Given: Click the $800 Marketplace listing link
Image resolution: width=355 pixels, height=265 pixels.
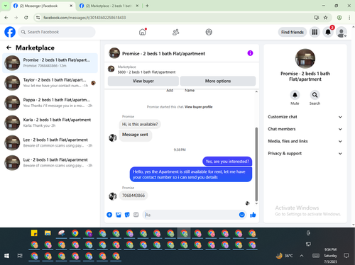Looking at the screenshot, I should pyautogui.click(x=146, y=72).
